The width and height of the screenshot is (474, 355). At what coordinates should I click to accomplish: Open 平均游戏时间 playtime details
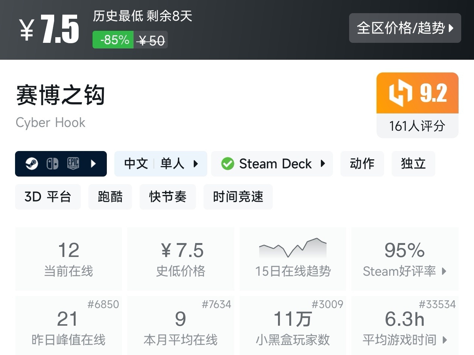point(404,340)
